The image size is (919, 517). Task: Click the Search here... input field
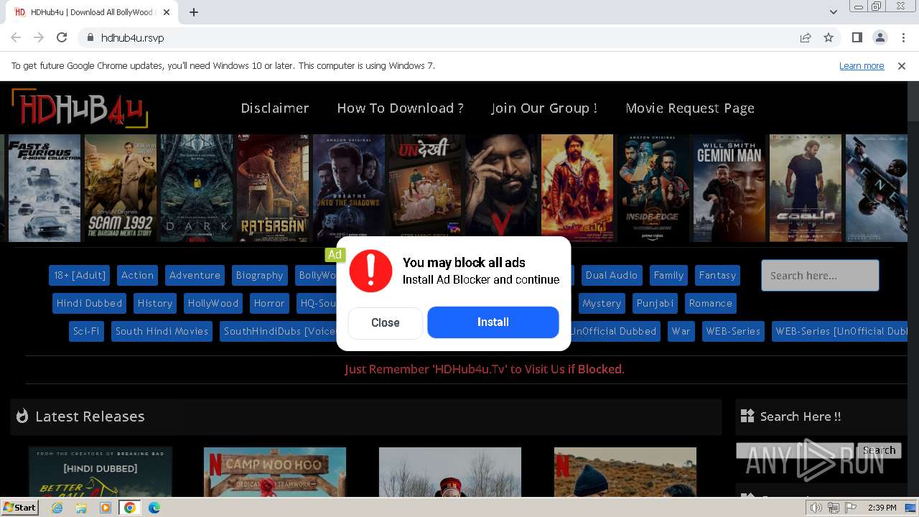click(x=820, y=275)
